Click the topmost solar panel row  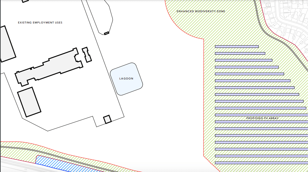[x=236, y=47]
